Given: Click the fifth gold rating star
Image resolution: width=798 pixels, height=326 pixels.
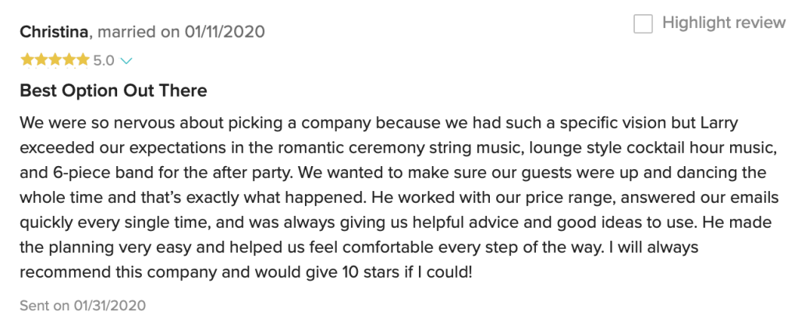Looking at the screenshot, I should click(83, 59).
